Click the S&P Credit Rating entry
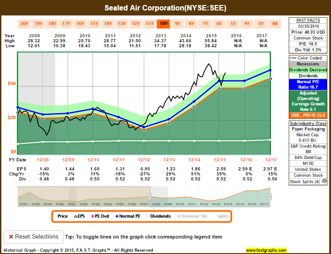Screen dimensions: 331x254 308,149
